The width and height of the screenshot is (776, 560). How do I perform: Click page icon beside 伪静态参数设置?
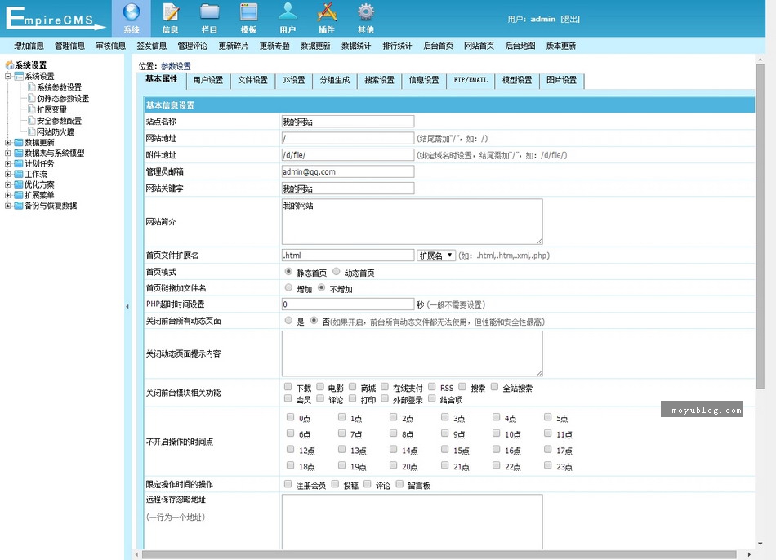pyautogui.click(x=32, y=98)
